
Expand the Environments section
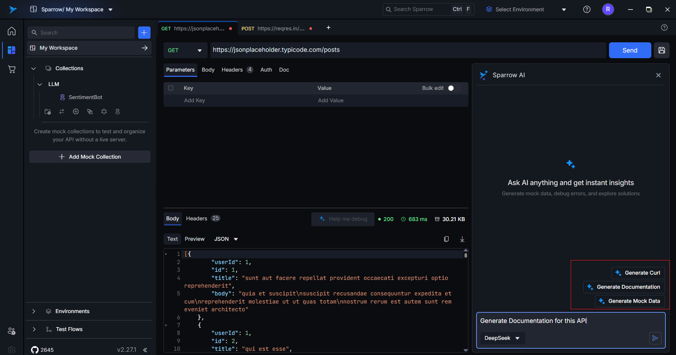[x=33, y=311]
